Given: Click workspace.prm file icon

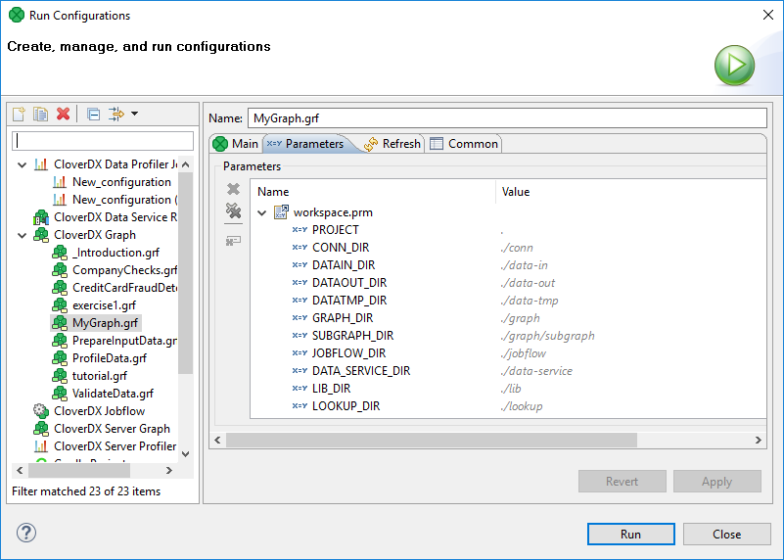Looking at the screenshot, I should (281, 212).
